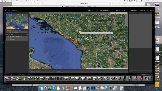Click the Wi-Fi icon in menu bar
Screen dimensions: 162x91
[134, 1]
